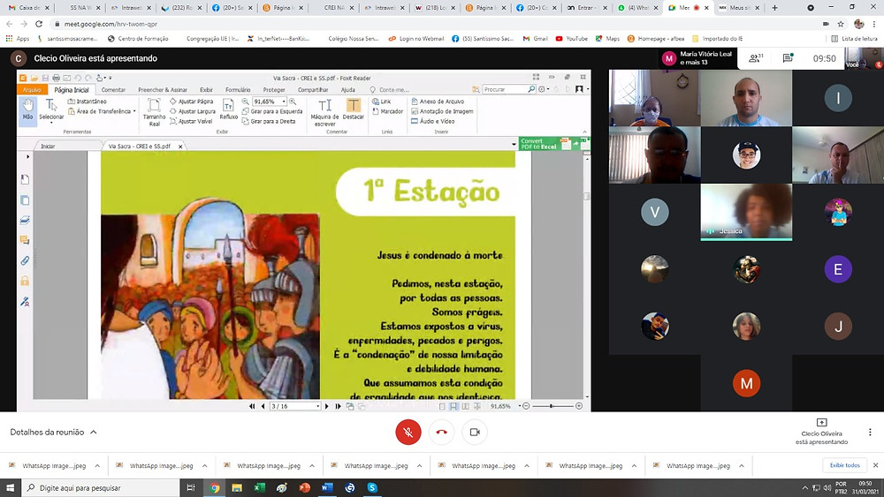Viewport: 884px width, 497px height.
Task: Open a new Chrome tab
Action: (x=774, y=8)
